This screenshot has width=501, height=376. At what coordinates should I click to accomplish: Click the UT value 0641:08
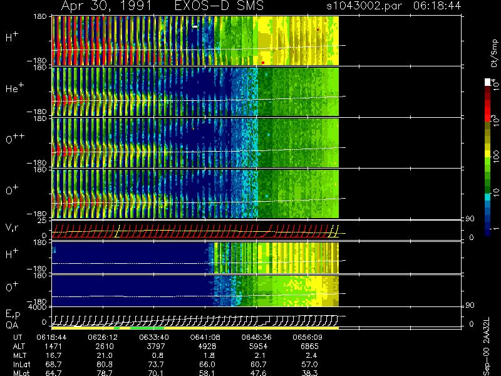[x=205, y=337]
